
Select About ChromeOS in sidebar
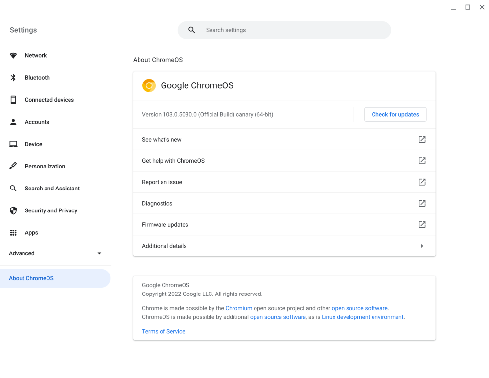coord(31,278)
